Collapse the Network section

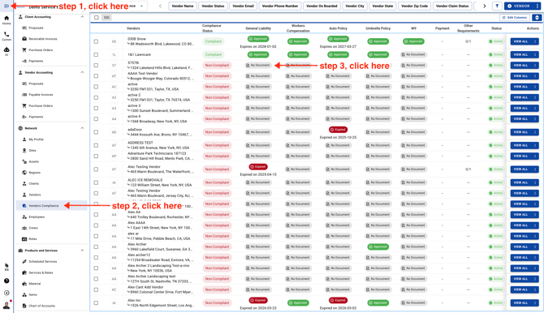[82, 128]
